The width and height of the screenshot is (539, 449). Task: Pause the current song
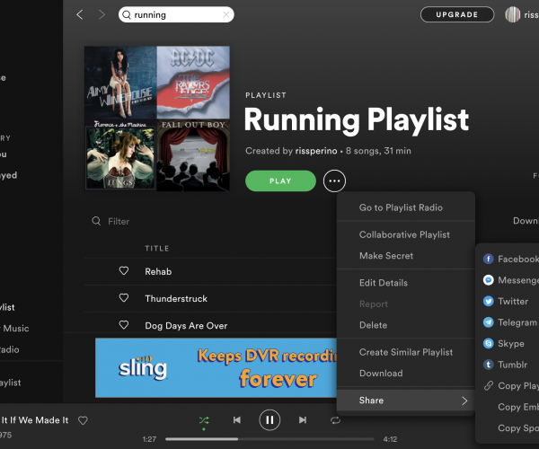tap(269, 419)
